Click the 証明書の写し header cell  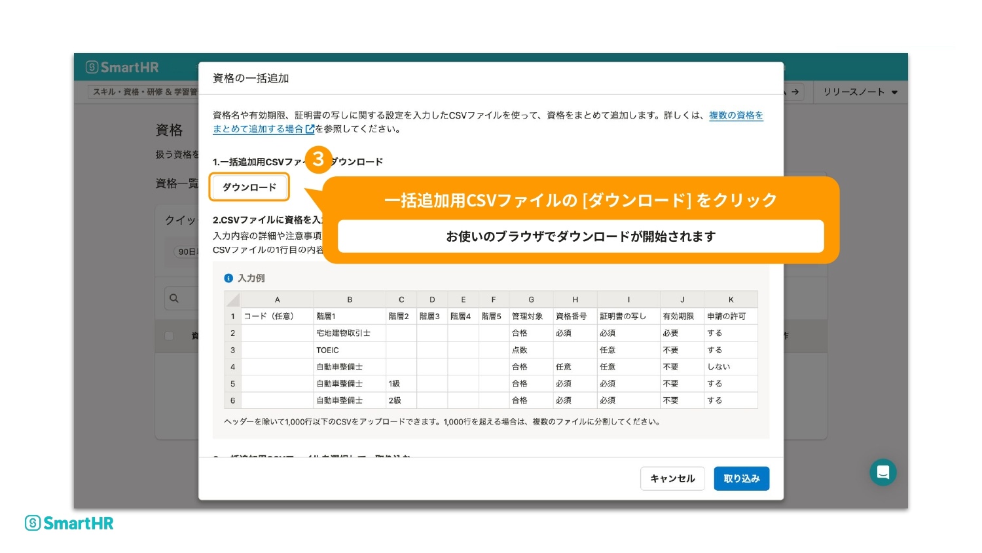tap(628, 316)
